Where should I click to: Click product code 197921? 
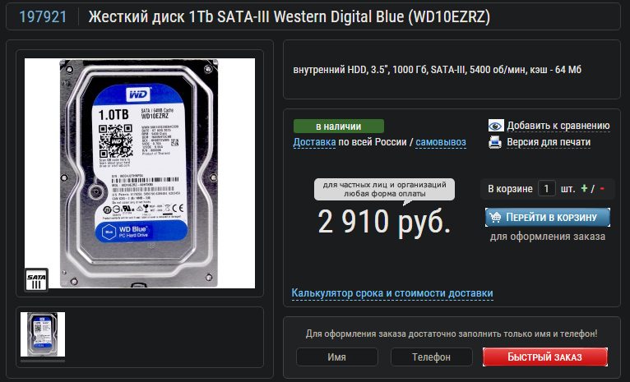pos(43,17)
